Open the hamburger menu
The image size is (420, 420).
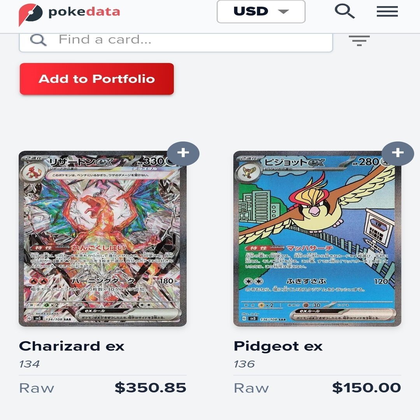click(x=387, y=12)
